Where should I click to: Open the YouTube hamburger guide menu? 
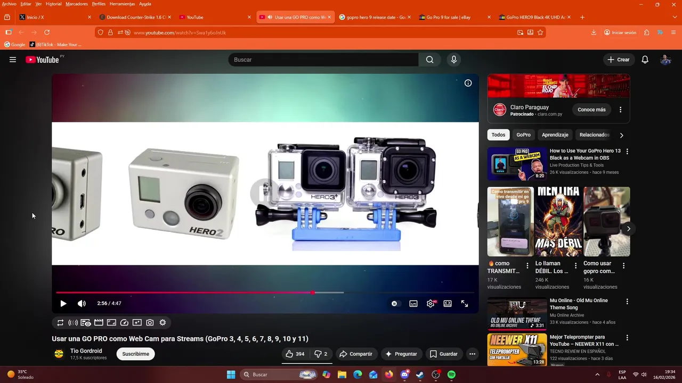pos(13,60)
